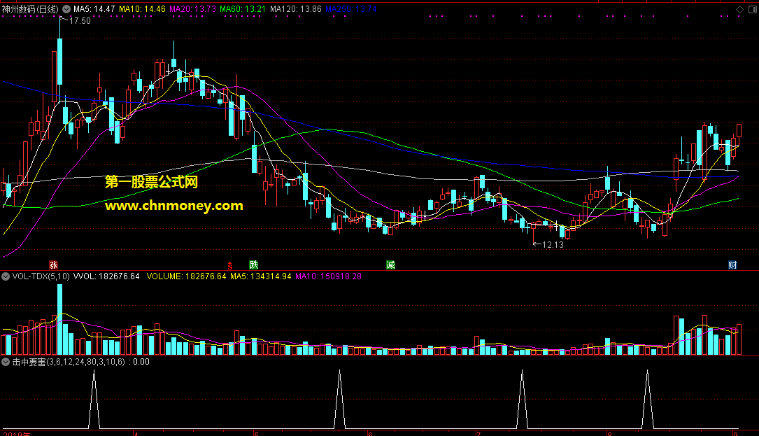Select the MA10: 14.46 label
The image size is (759, 436).
coord(142,9)
